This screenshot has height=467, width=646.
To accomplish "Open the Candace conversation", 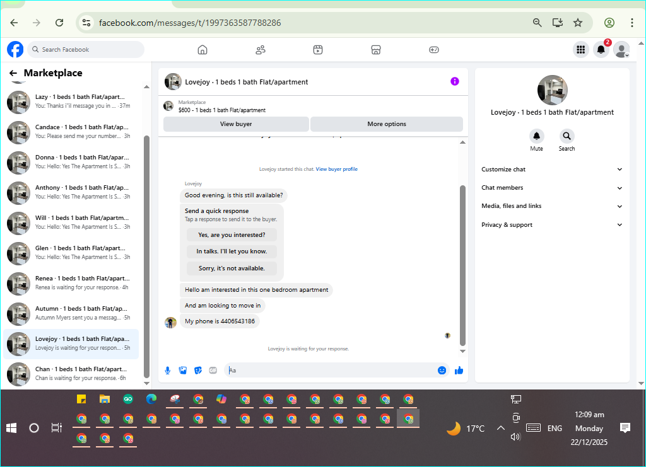I will coord(71,132).
